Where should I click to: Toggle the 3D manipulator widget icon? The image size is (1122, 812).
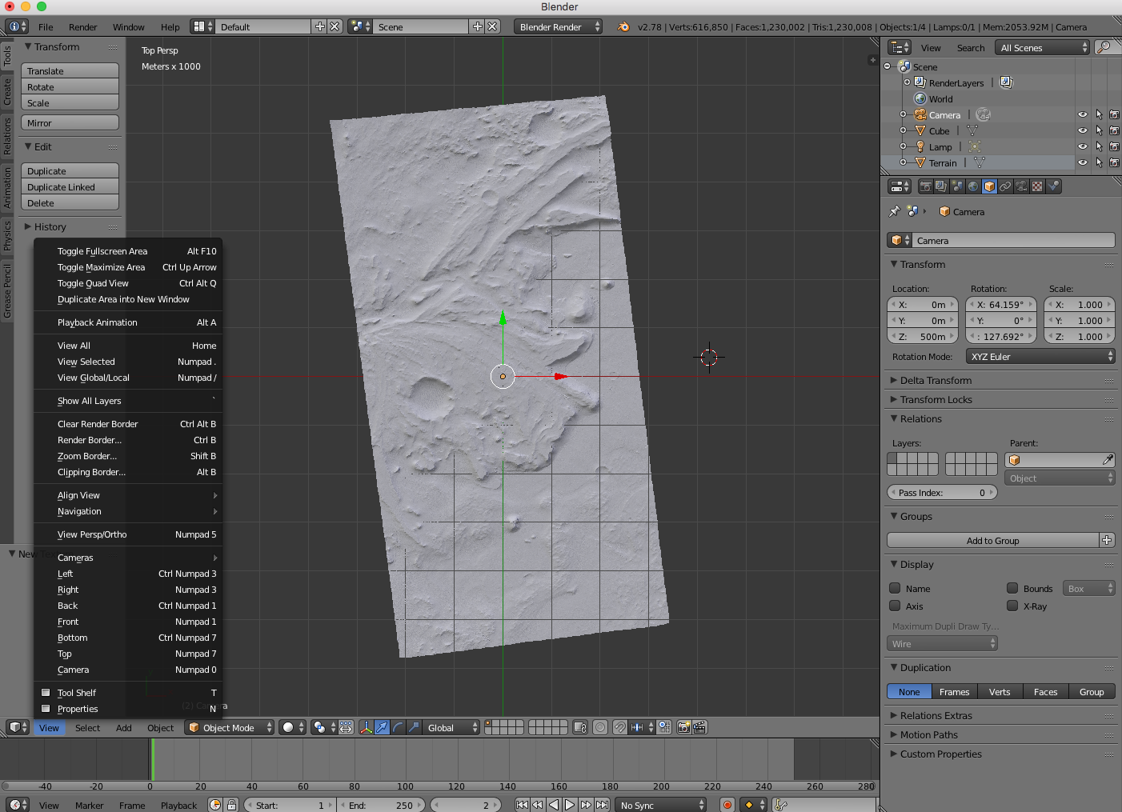tap(366, 727)
